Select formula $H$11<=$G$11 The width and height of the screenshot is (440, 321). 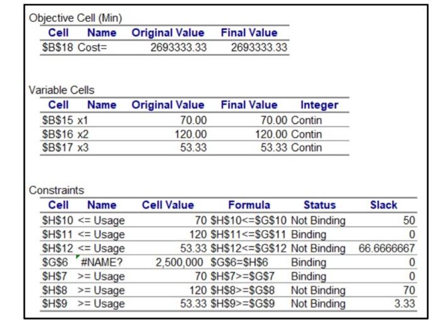pyautogui.click(x=248, y=234)
